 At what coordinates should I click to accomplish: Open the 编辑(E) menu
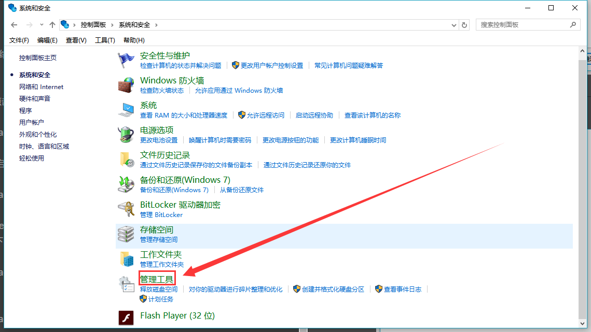48,40
